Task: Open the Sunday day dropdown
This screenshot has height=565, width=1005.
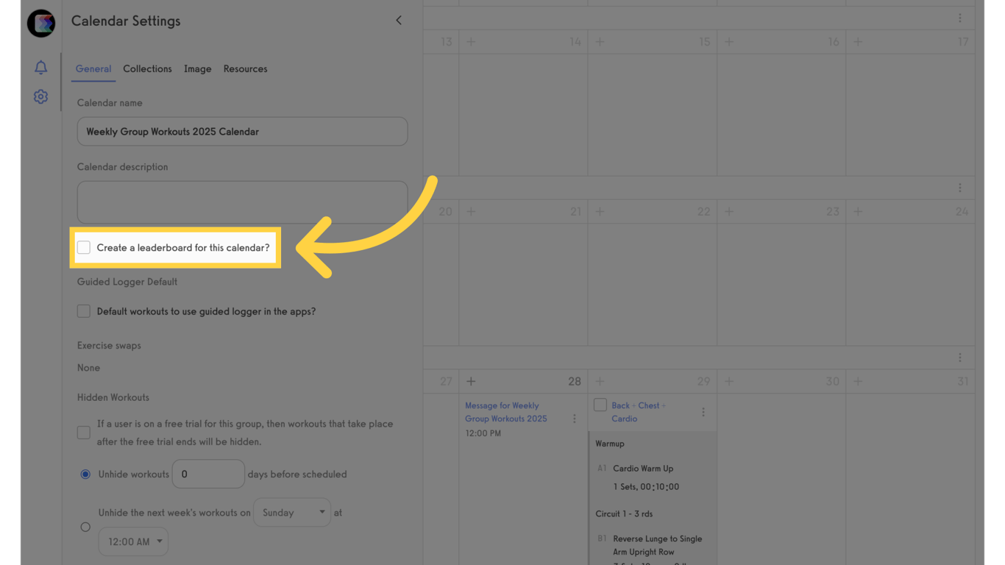Action: [292, 512]
